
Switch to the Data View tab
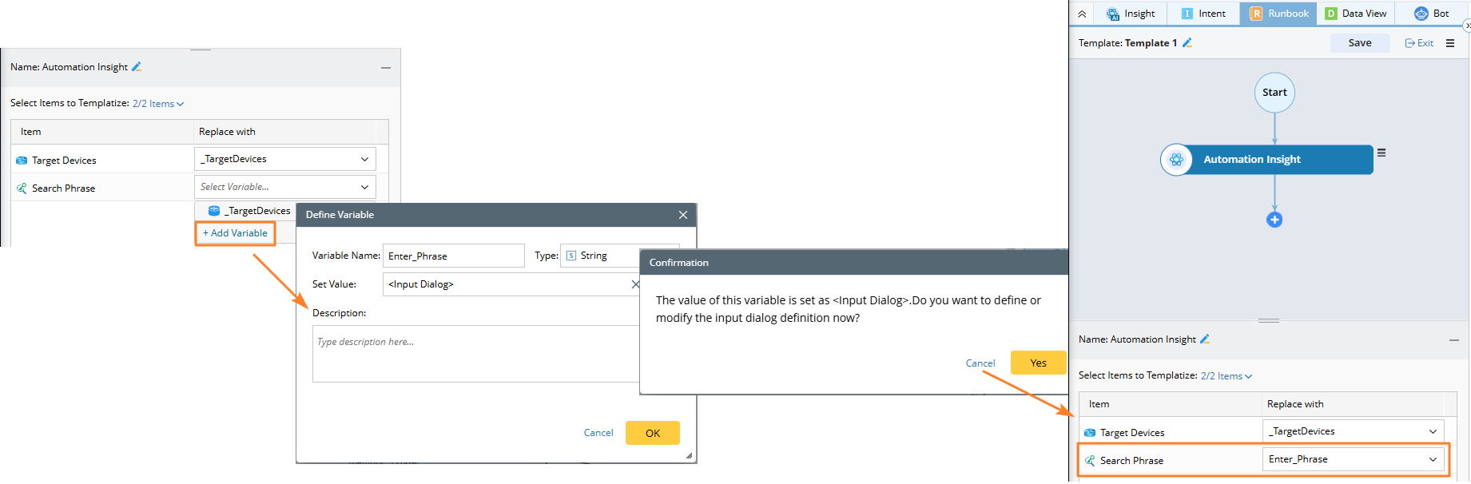coord(1356,14)
